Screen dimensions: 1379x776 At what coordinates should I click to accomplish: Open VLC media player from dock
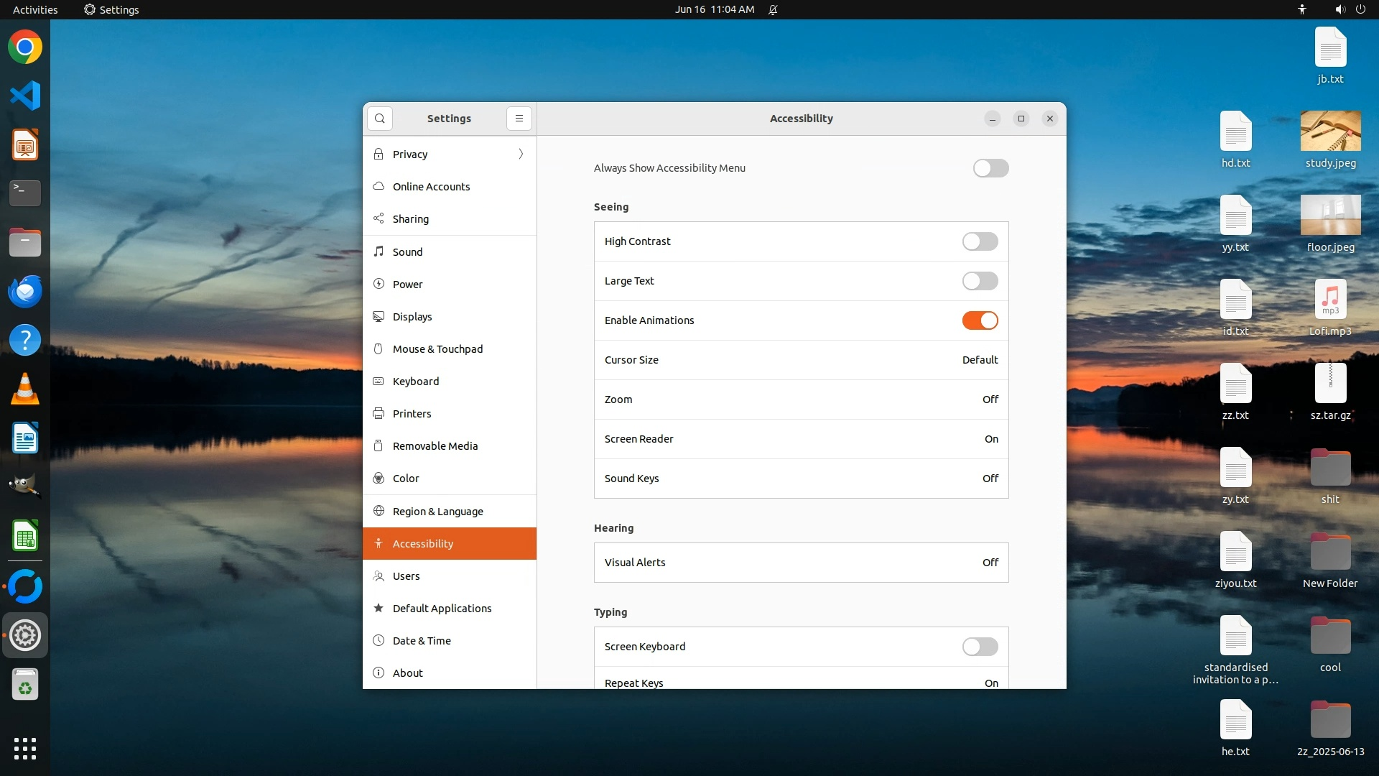(25, 389)
